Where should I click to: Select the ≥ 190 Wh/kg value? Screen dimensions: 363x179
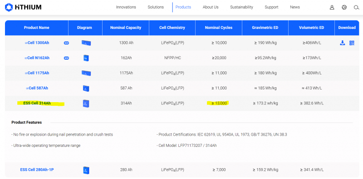265,42
